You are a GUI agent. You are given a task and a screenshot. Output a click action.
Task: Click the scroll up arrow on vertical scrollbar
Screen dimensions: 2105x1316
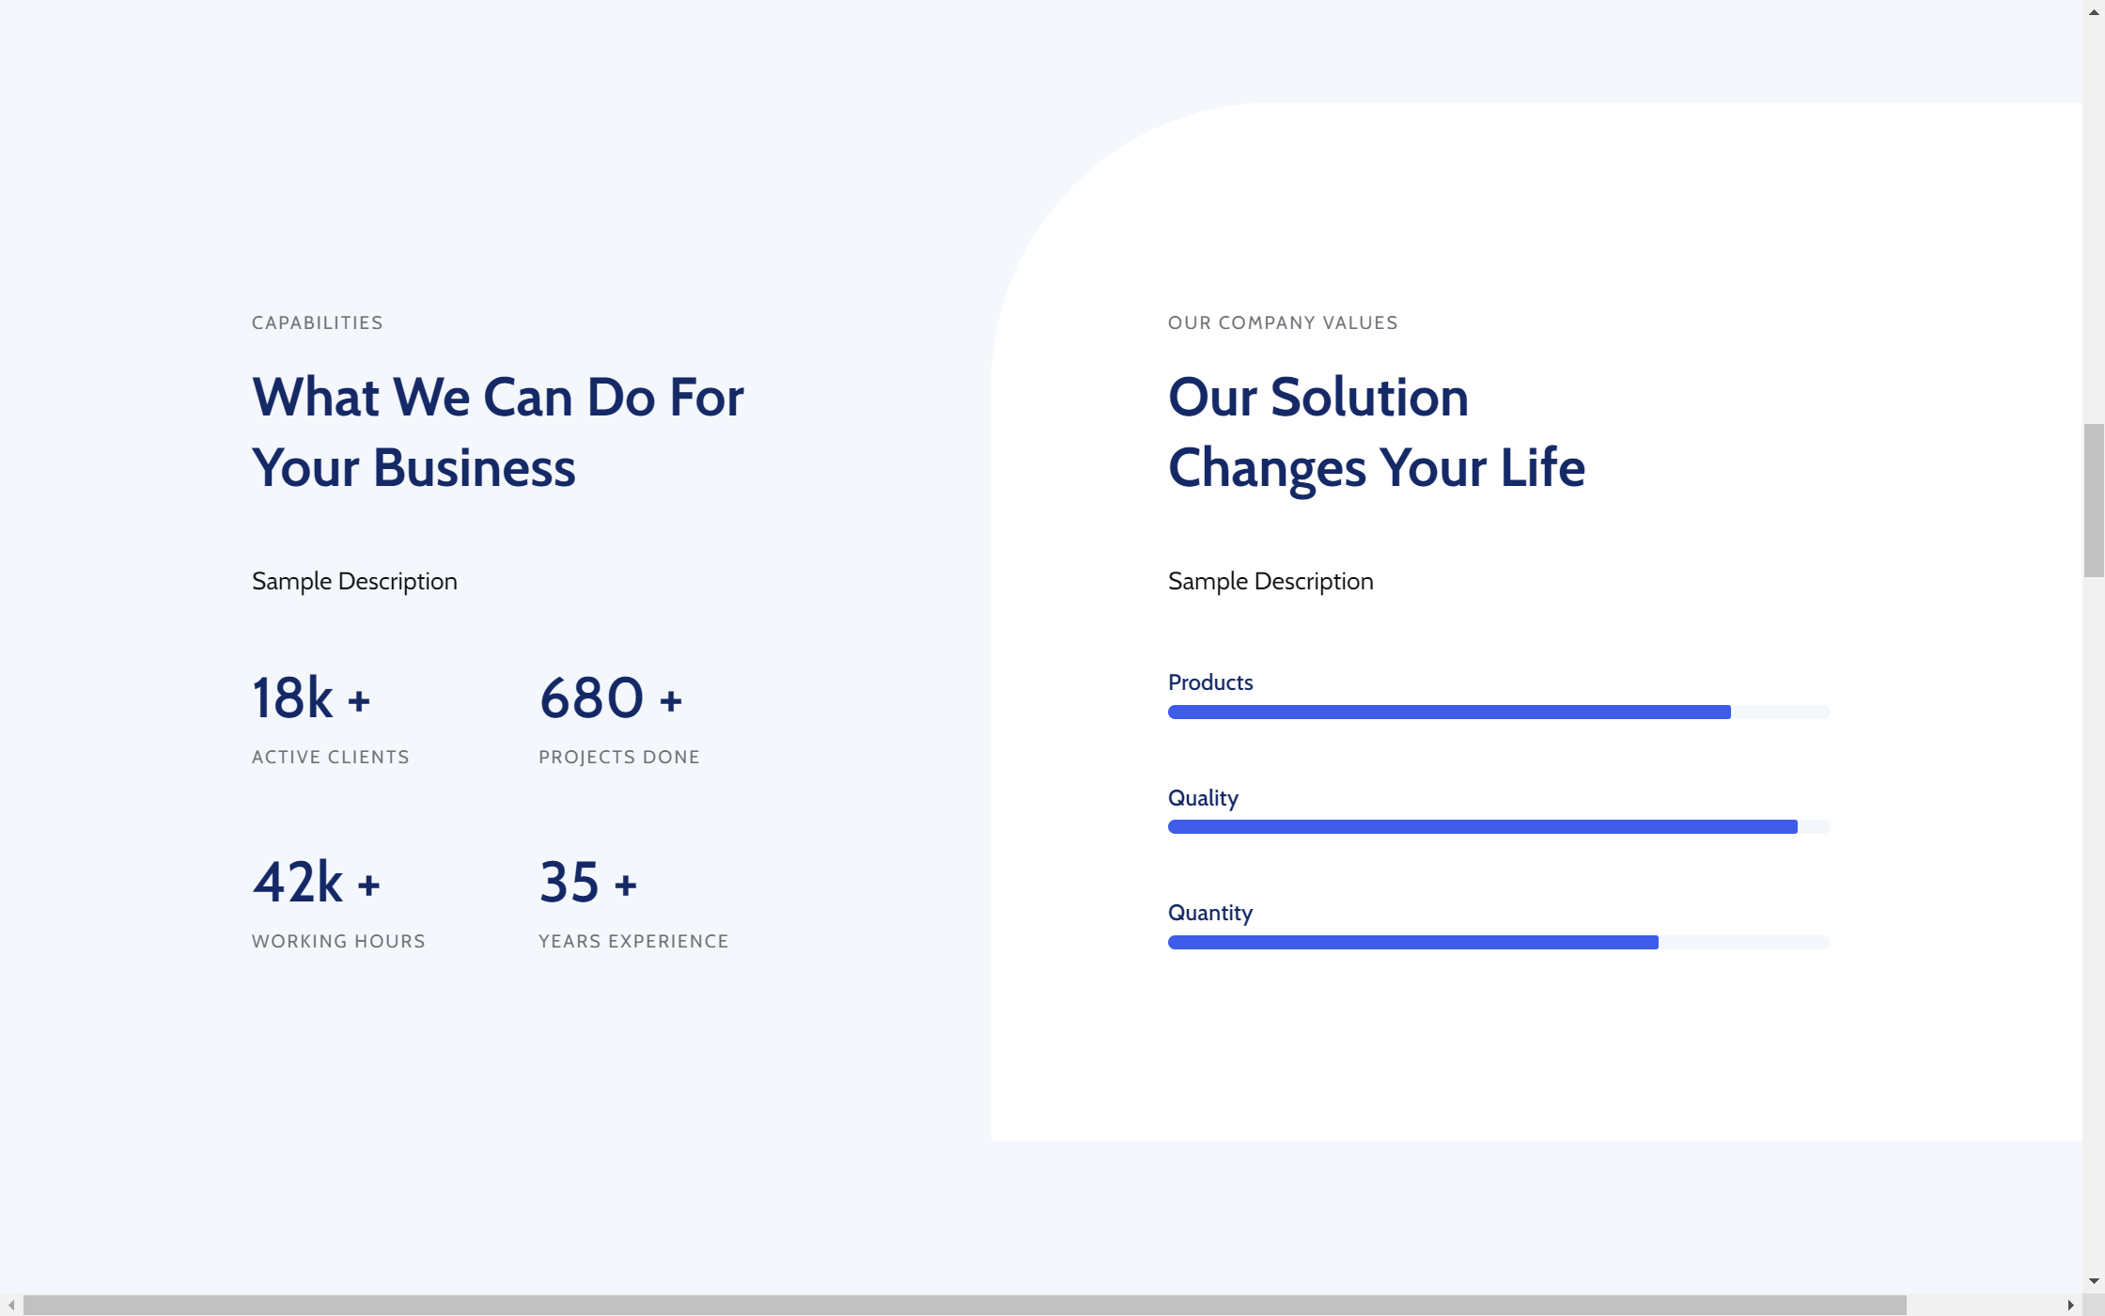[2094, 12]
